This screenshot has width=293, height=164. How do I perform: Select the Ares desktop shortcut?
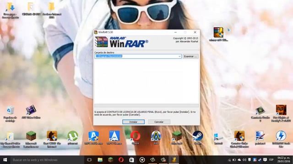[x=156, y=138]
